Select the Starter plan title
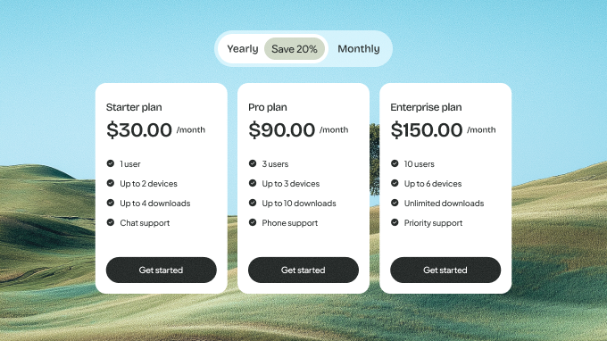The width and height of the screenshot is (607, 341). [x=134, y=107]
